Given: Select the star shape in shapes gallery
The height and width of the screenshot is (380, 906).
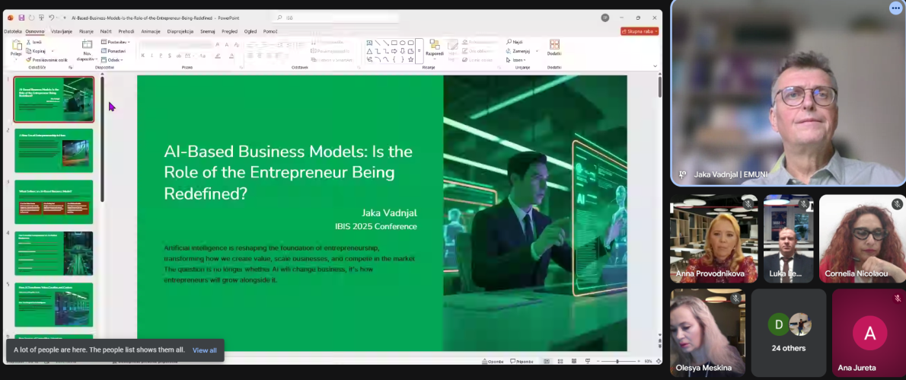Looking at the screenshot, I should [411, 59].
